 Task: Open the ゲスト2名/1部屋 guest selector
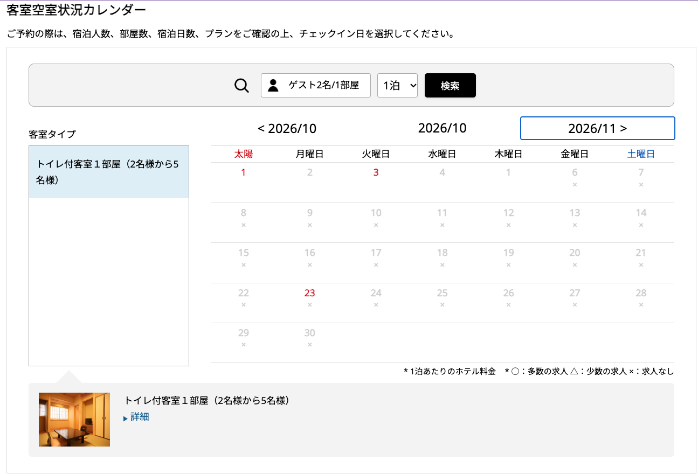tap(316, 85)
